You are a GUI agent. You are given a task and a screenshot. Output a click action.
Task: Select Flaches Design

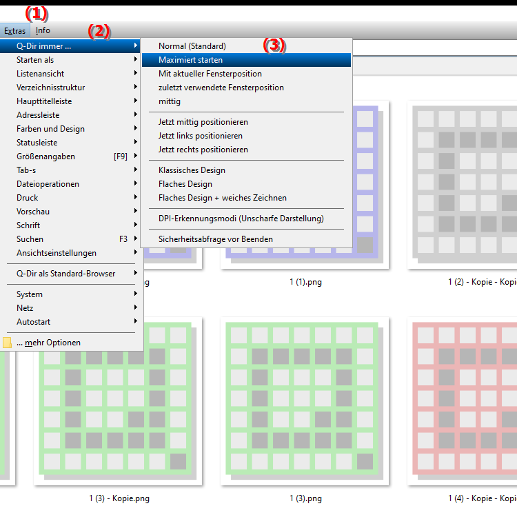point(246,184)
